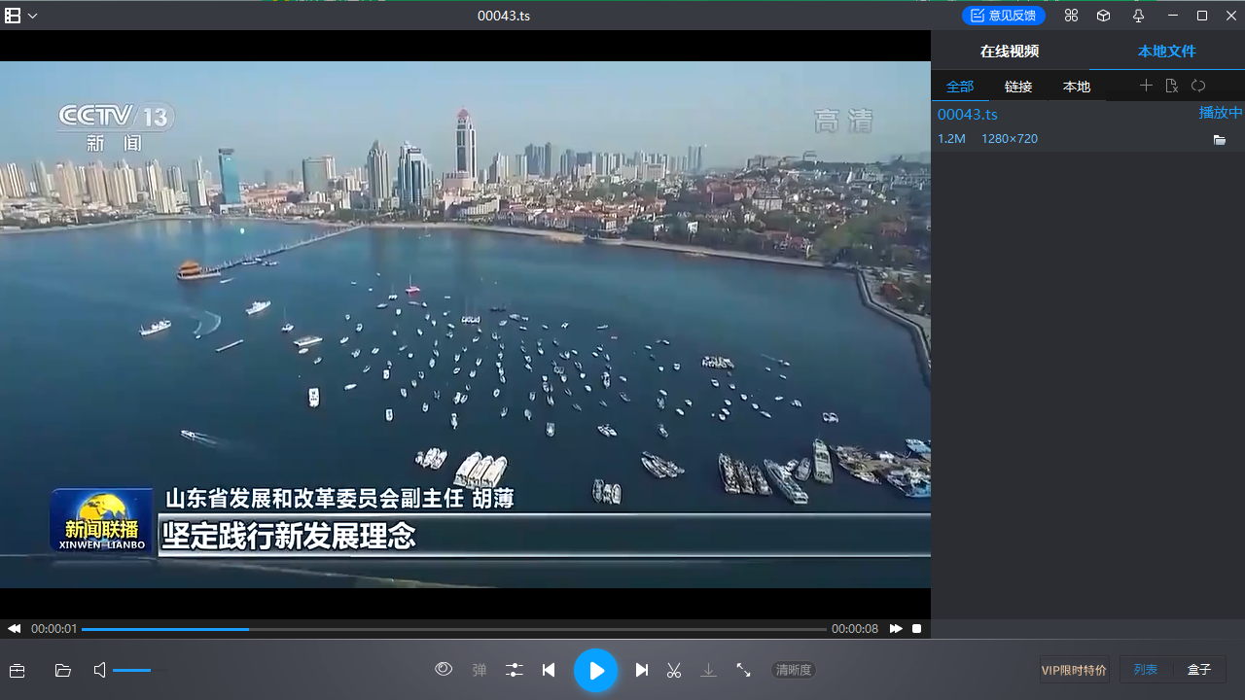Switch to the 本地文件 tab
This screenshot has width=1245, height=700.
1166,50
